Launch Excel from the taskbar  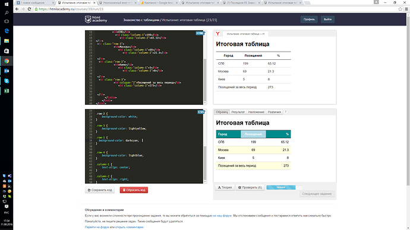(x=7, y=91)
